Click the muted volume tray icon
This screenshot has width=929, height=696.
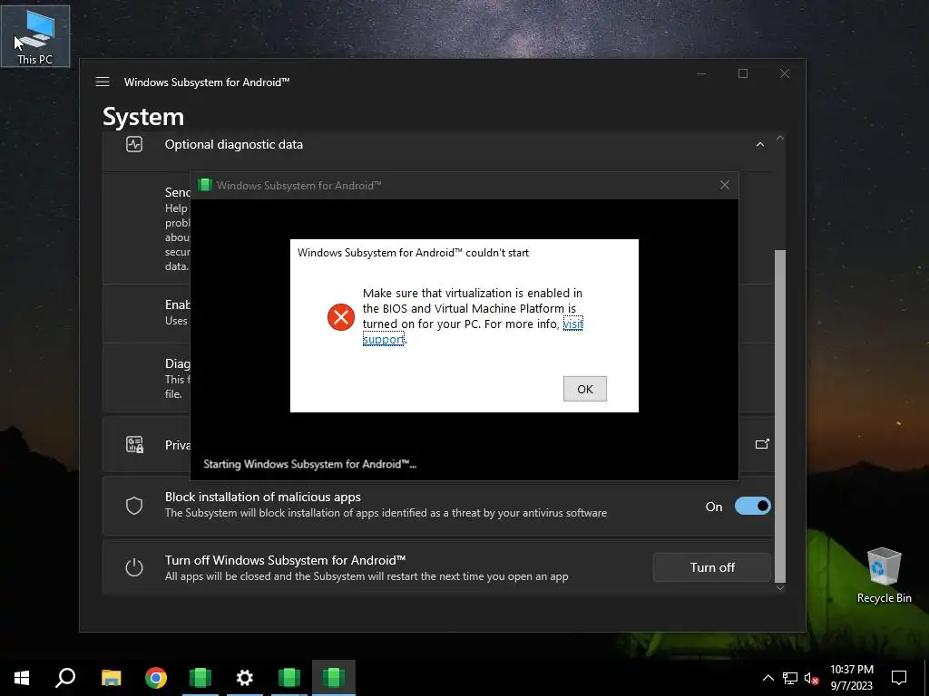[x=812, y=678]
